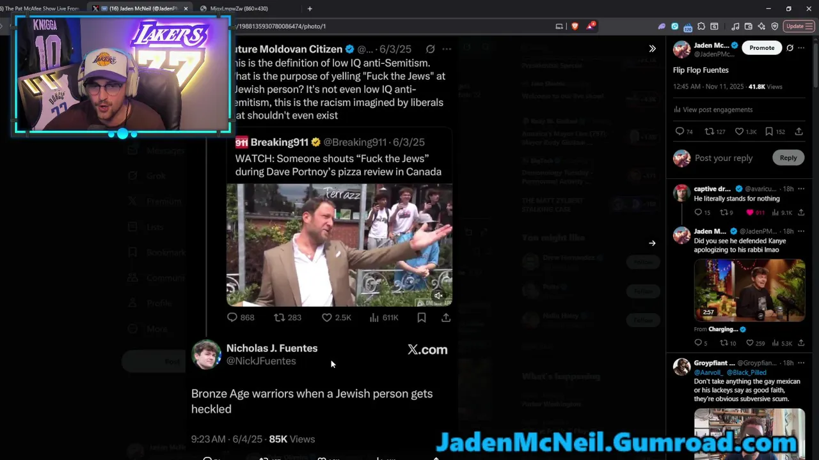Open the extensions puzzle-piece icon
The image size is (819, 460).
701,26
